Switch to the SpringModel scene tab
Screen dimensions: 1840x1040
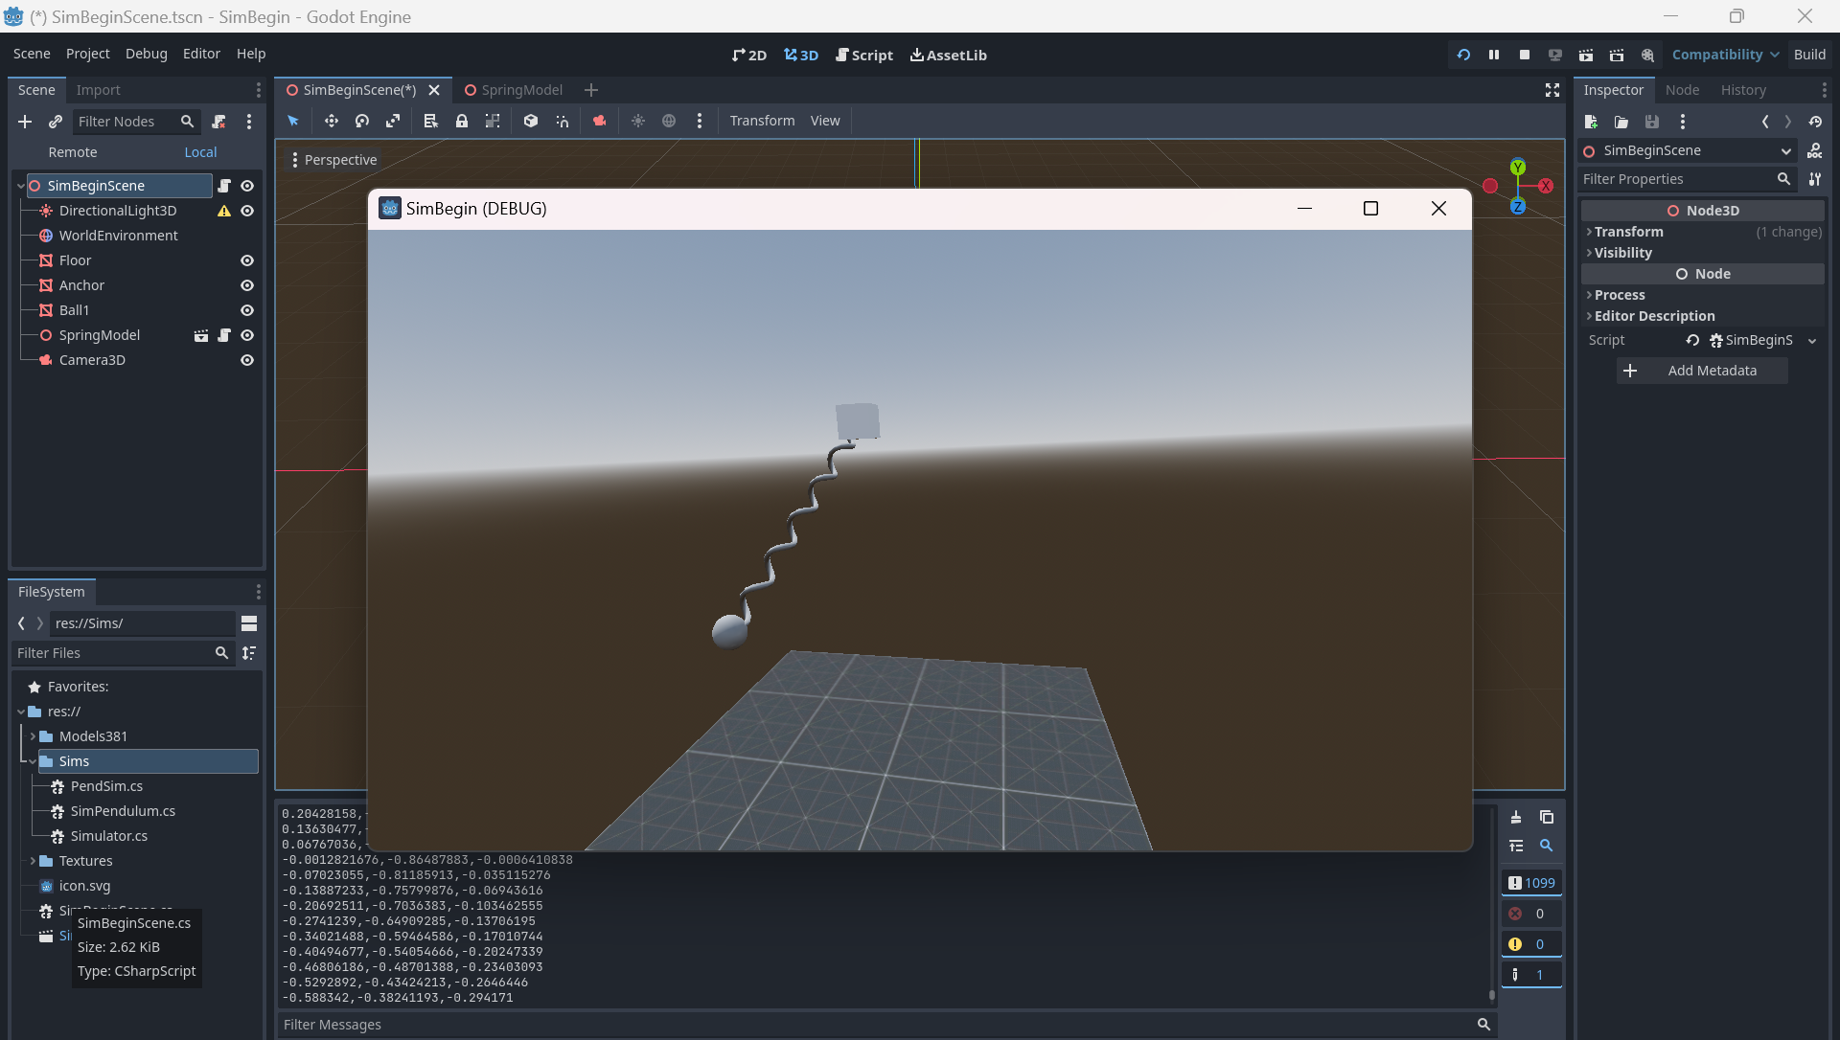tap(523, 90)
